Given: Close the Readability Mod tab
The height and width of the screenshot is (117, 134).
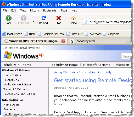Looking at the screenshot, I should click(x=129, y=41).
